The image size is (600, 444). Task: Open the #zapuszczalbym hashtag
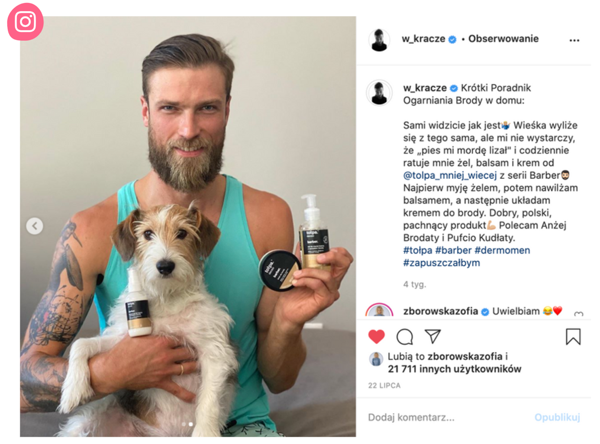pos(442,263)
